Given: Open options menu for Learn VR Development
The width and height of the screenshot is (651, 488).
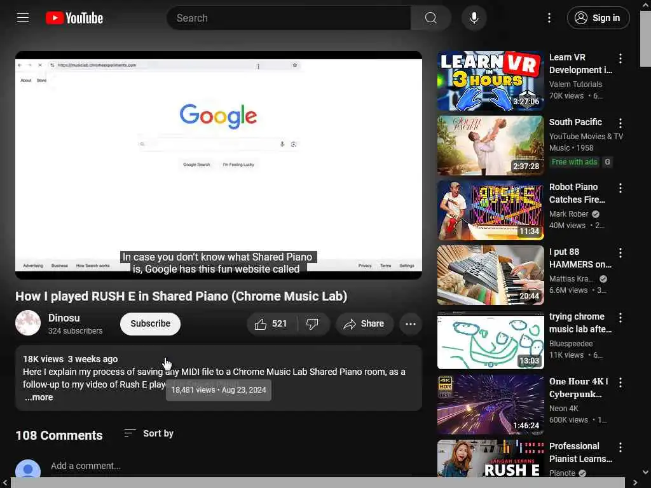Looking at the screenshot, I should (620, 58).
